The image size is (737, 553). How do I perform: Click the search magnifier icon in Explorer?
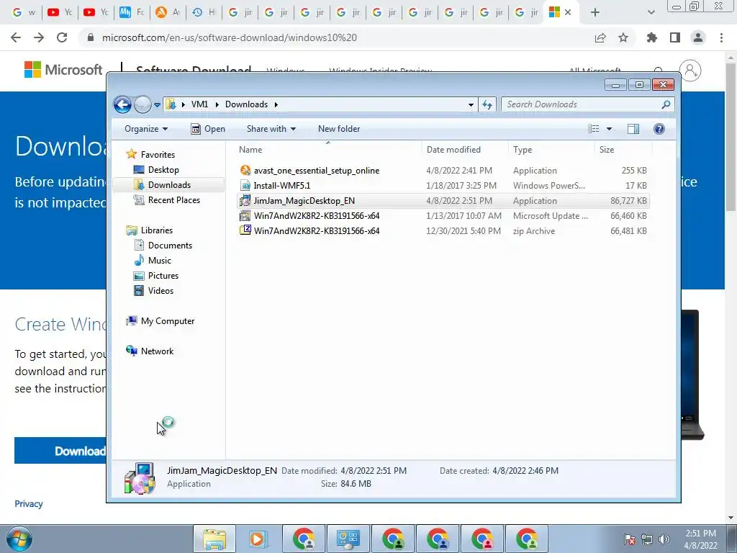pyautogui.click(x=666, y=104)
